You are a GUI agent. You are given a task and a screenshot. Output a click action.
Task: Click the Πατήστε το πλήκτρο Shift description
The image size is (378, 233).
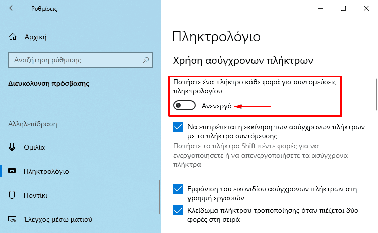pos(261,155)
